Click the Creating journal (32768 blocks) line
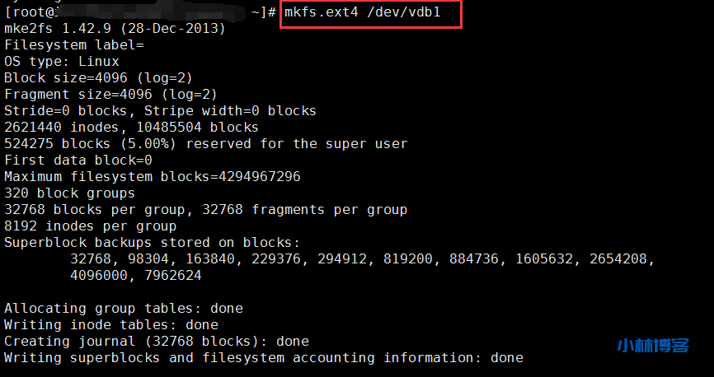The width and height of the screenshot is (714, 377). click(x=156, y=341)
